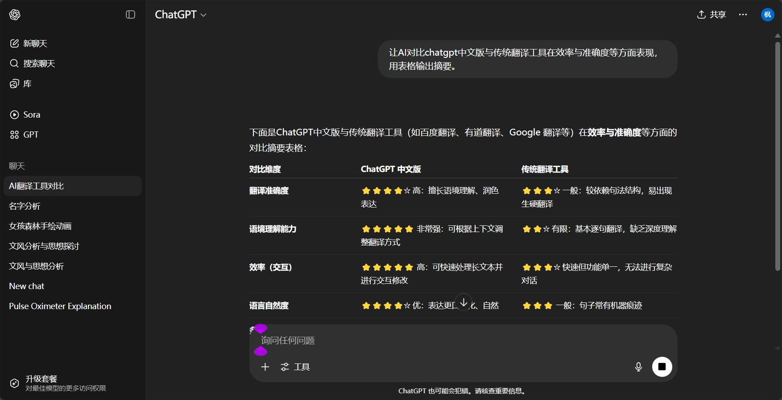This screenshot has width=782, height=400.
Task: Collapse the sidebar with the panel icon
Action: point(130,15)
